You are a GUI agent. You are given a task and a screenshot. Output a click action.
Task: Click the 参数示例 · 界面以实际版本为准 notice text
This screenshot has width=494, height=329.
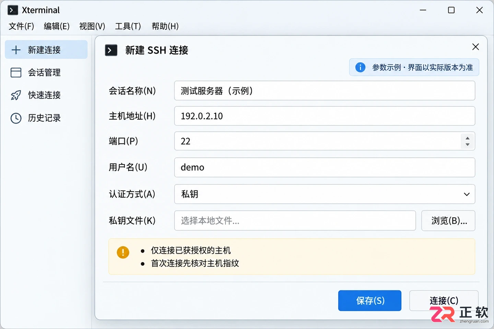pos(423,68)
